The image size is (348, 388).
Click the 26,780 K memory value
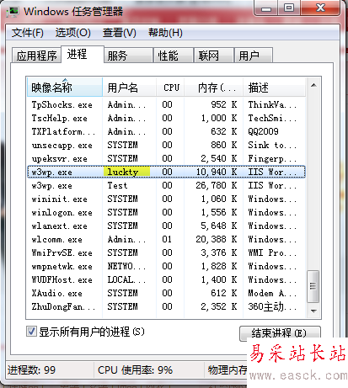pos(217,185)
